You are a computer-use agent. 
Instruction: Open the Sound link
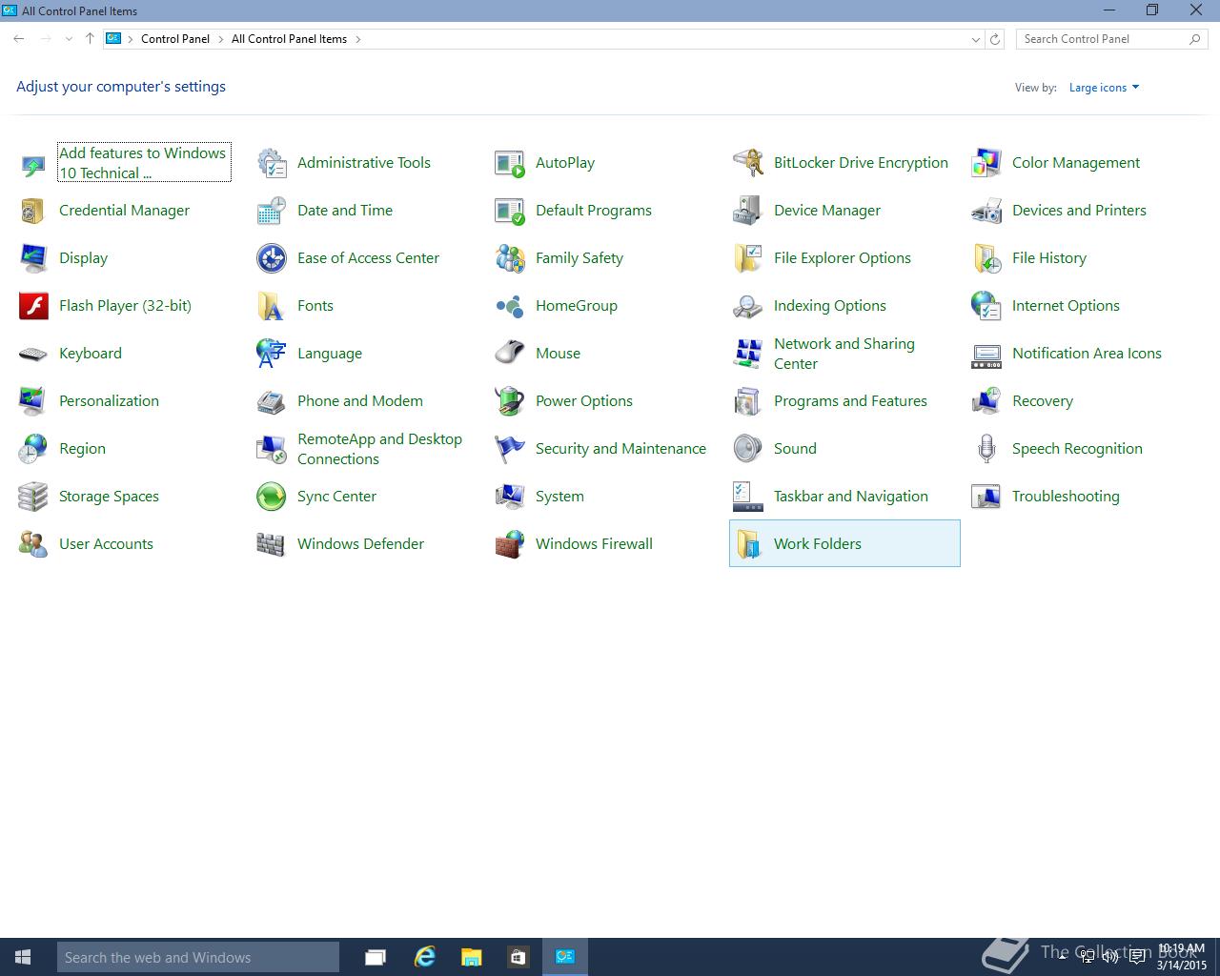(x=795, y=449)
